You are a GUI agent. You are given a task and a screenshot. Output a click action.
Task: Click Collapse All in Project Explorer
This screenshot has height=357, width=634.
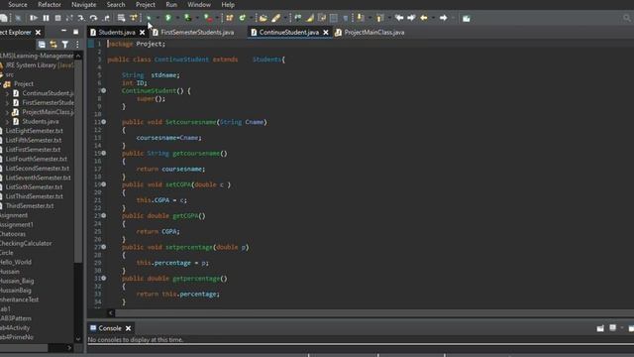[42, 44]
